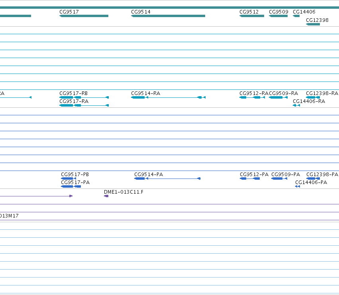The width and height of the screenshot is (339, 295).
Task: Click the CG12398-RA label
Action: pos(322,93)
